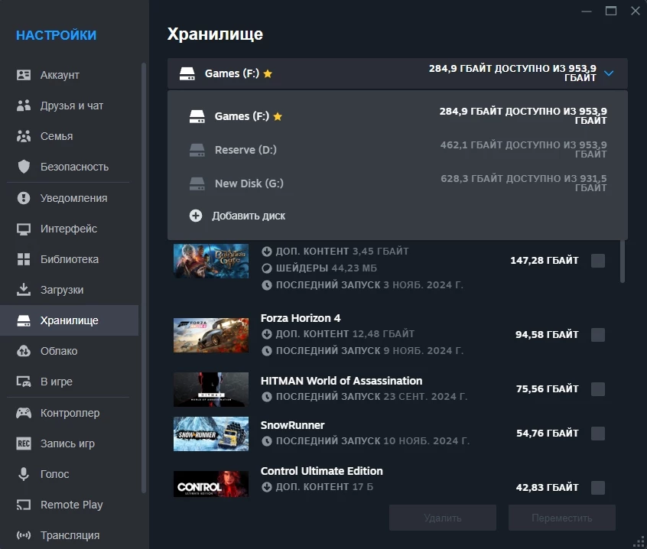This screenshot has width=647, height=549.
Task: Click the games list vertical scrollbar
Action: (622, 260)
